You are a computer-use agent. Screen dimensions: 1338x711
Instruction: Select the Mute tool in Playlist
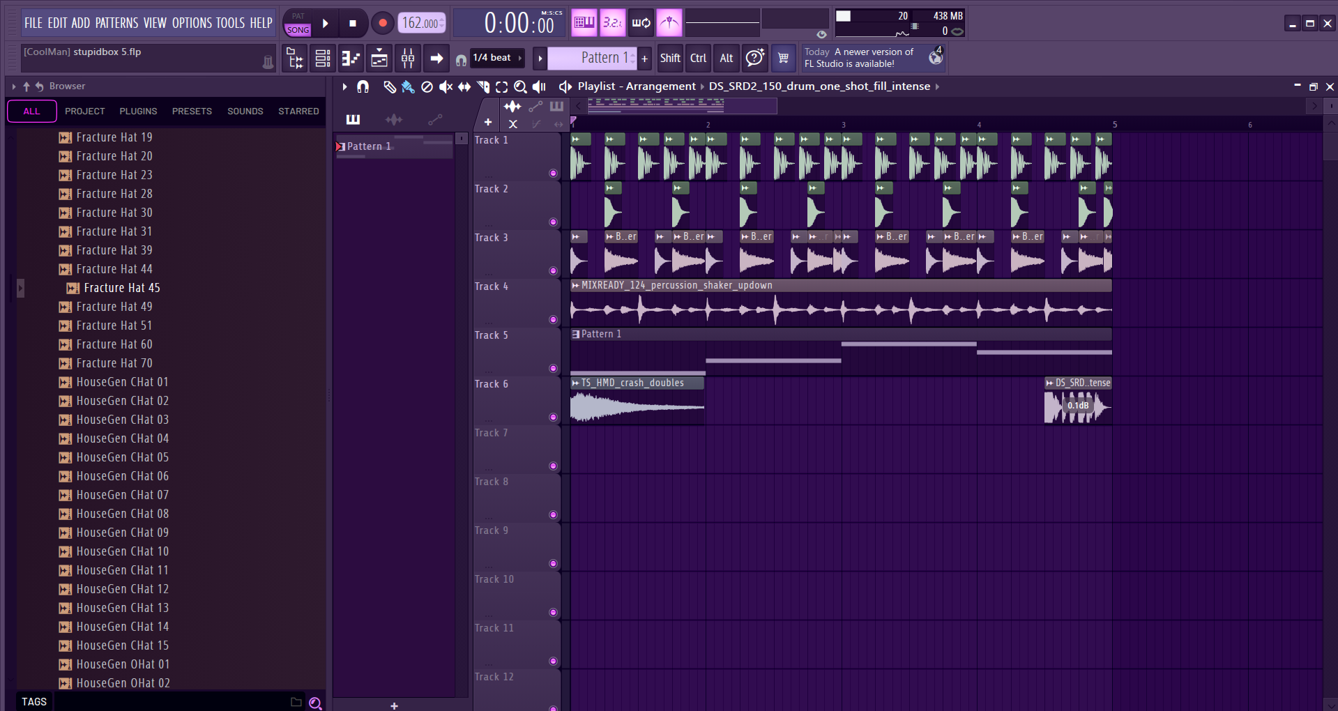pos(446,86)
